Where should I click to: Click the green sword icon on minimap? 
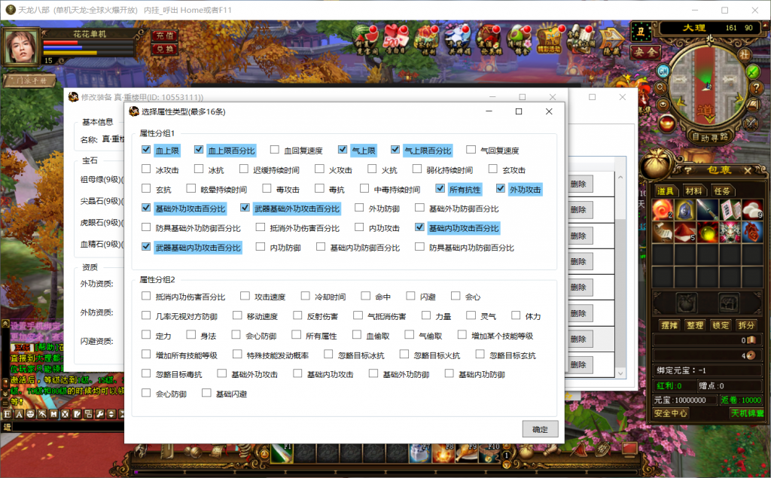tap(753, 72)
